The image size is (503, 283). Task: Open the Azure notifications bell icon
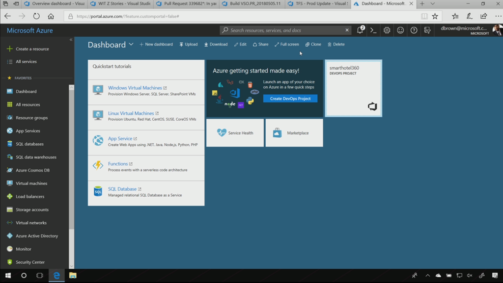[360, 30]
